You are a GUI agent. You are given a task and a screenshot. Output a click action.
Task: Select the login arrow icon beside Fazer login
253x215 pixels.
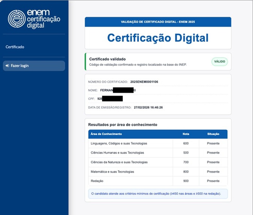tap(7, 66)
